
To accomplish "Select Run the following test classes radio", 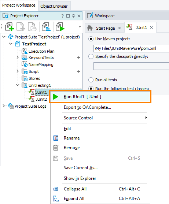I will [x=91, y=89].
